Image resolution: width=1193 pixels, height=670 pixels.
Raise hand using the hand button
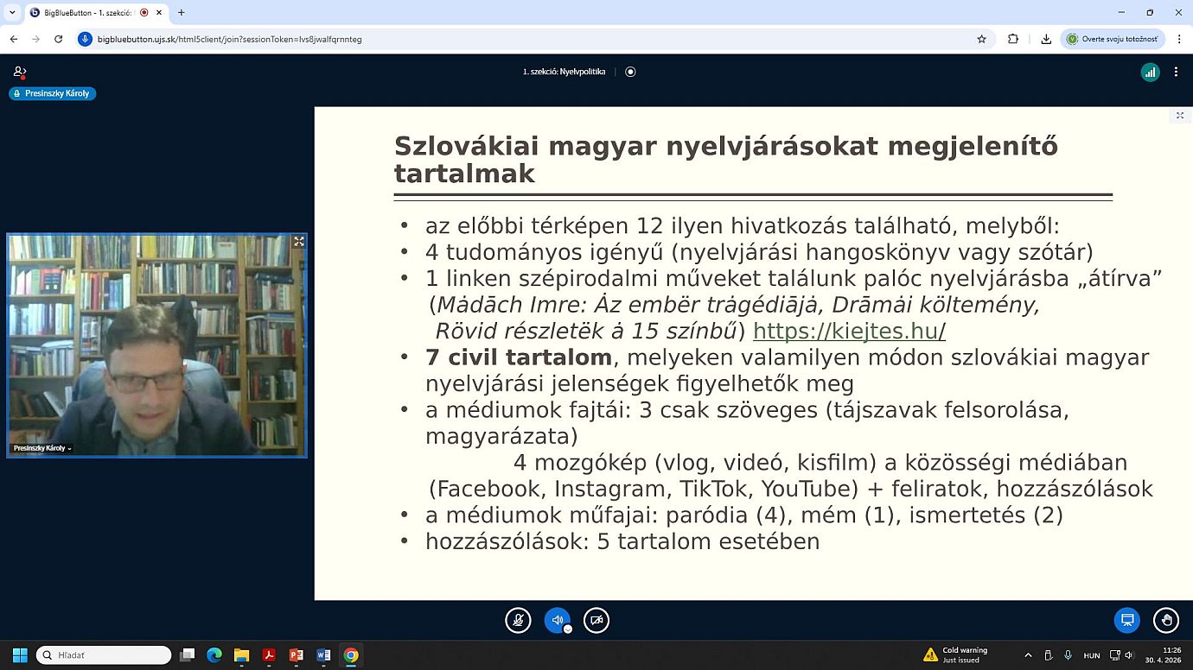[1166, 620]
